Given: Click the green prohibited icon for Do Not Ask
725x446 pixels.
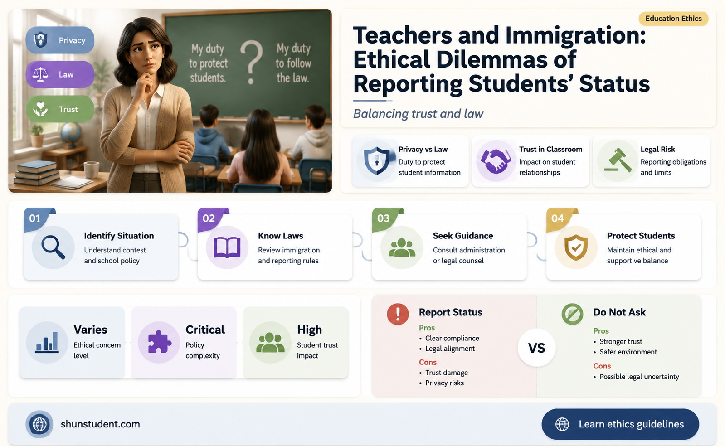Looking at the screenshot, I should click(x=572, y=314).
